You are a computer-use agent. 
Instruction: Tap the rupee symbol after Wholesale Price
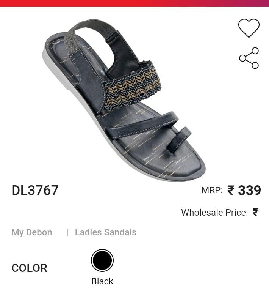[255, 213]
